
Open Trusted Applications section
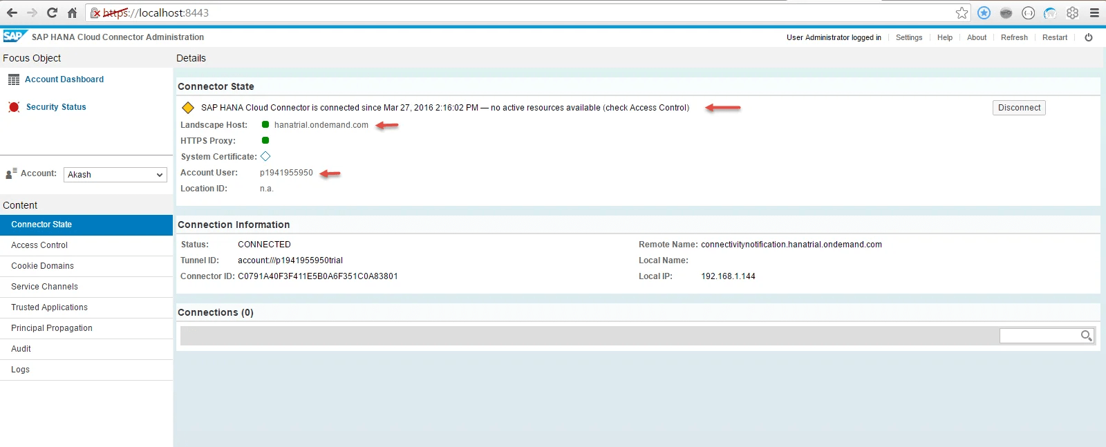click(86, 307)
